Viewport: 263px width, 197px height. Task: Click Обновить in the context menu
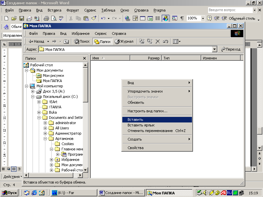157,102
